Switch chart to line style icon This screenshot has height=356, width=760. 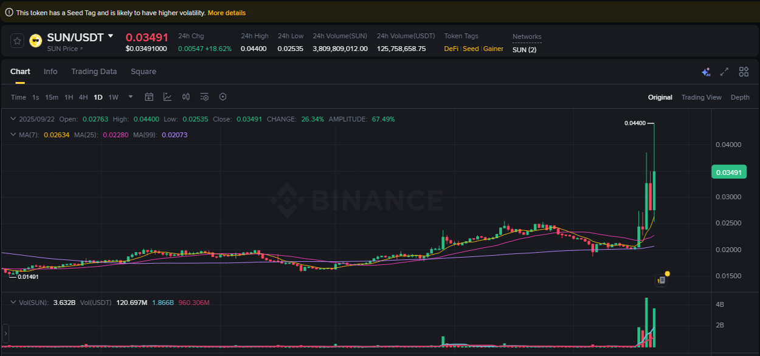tap(167, 97)
